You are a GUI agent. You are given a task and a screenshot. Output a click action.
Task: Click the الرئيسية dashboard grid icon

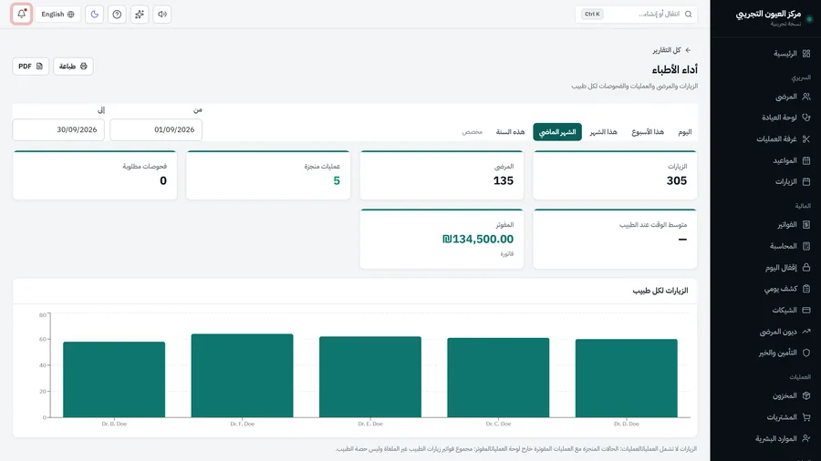point(806,54)
